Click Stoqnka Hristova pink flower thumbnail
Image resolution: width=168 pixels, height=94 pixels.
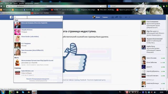18,32
